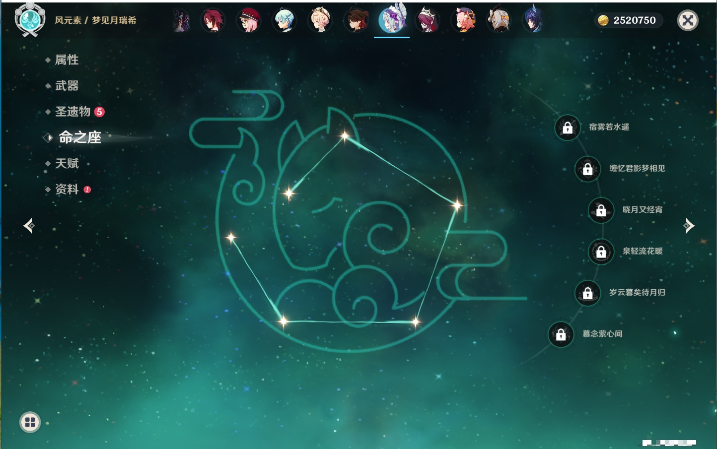Select the red-haired character avatar
717x449 pixels.
click(x=213, y=20)
